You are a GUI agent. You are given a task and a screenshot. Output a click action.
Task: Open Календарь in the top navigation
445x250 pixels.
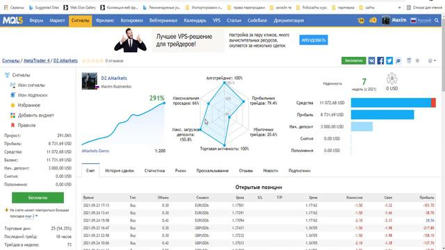[x=195, y=20]
